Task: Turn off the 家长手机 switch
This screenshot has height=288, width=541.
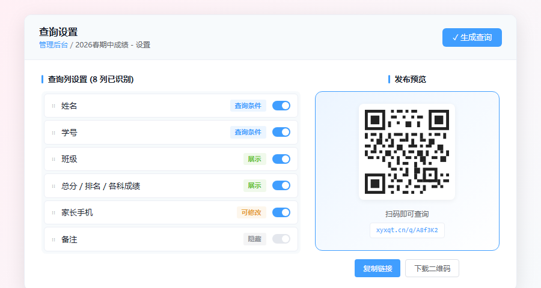Action: pos(281,212)
